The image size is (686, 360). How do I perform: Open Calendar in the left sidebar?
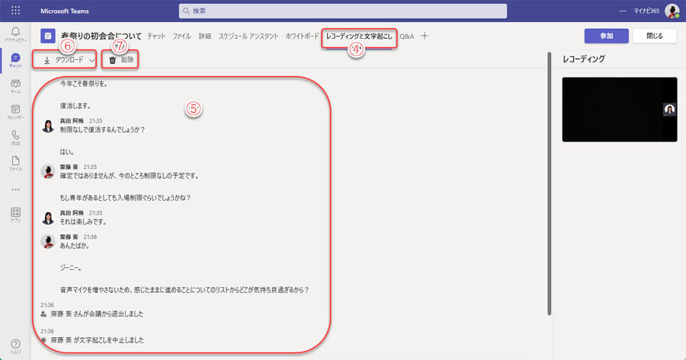click(15, 112)
